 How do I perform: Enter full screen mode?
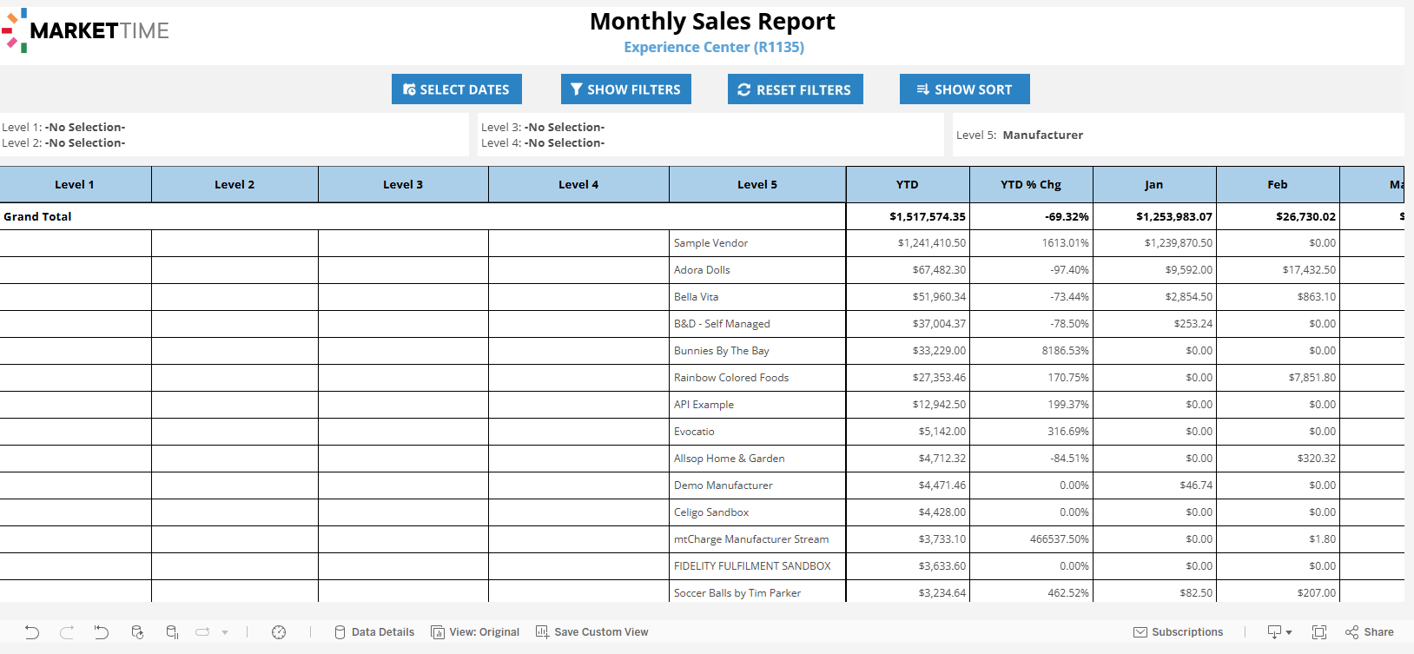(1319, 632)
